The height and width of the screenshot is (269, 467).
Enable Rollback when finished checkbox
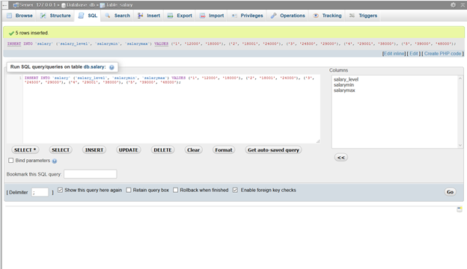(x=175, y=190)
